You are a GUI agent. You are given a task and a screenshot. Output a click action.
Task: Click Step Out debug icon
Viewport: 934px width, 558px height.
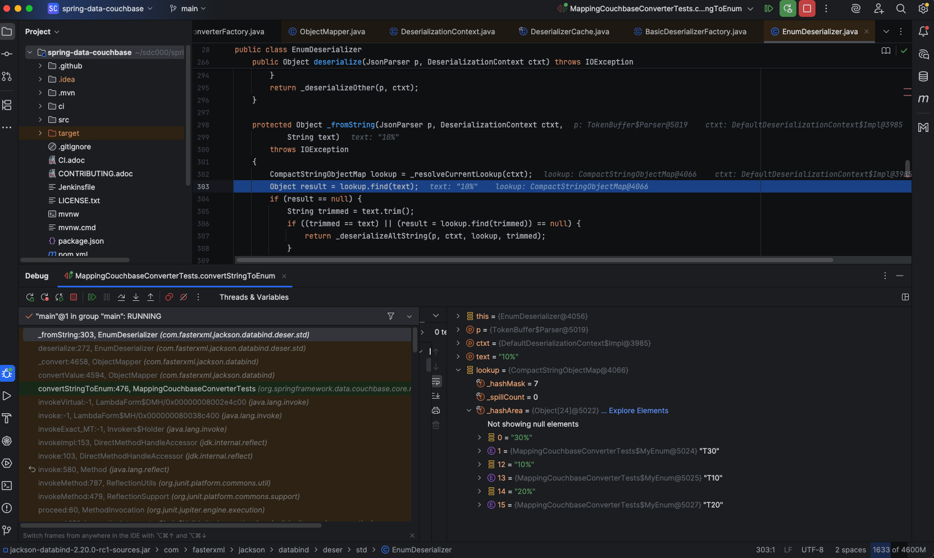[151, 297]
